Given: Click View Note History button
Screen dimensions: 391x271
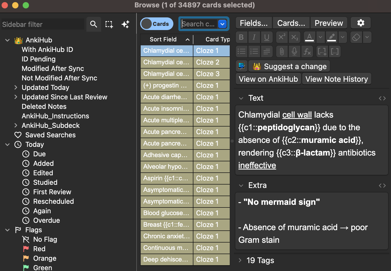Looking at the screenshot, I should (x=336, y=79).
